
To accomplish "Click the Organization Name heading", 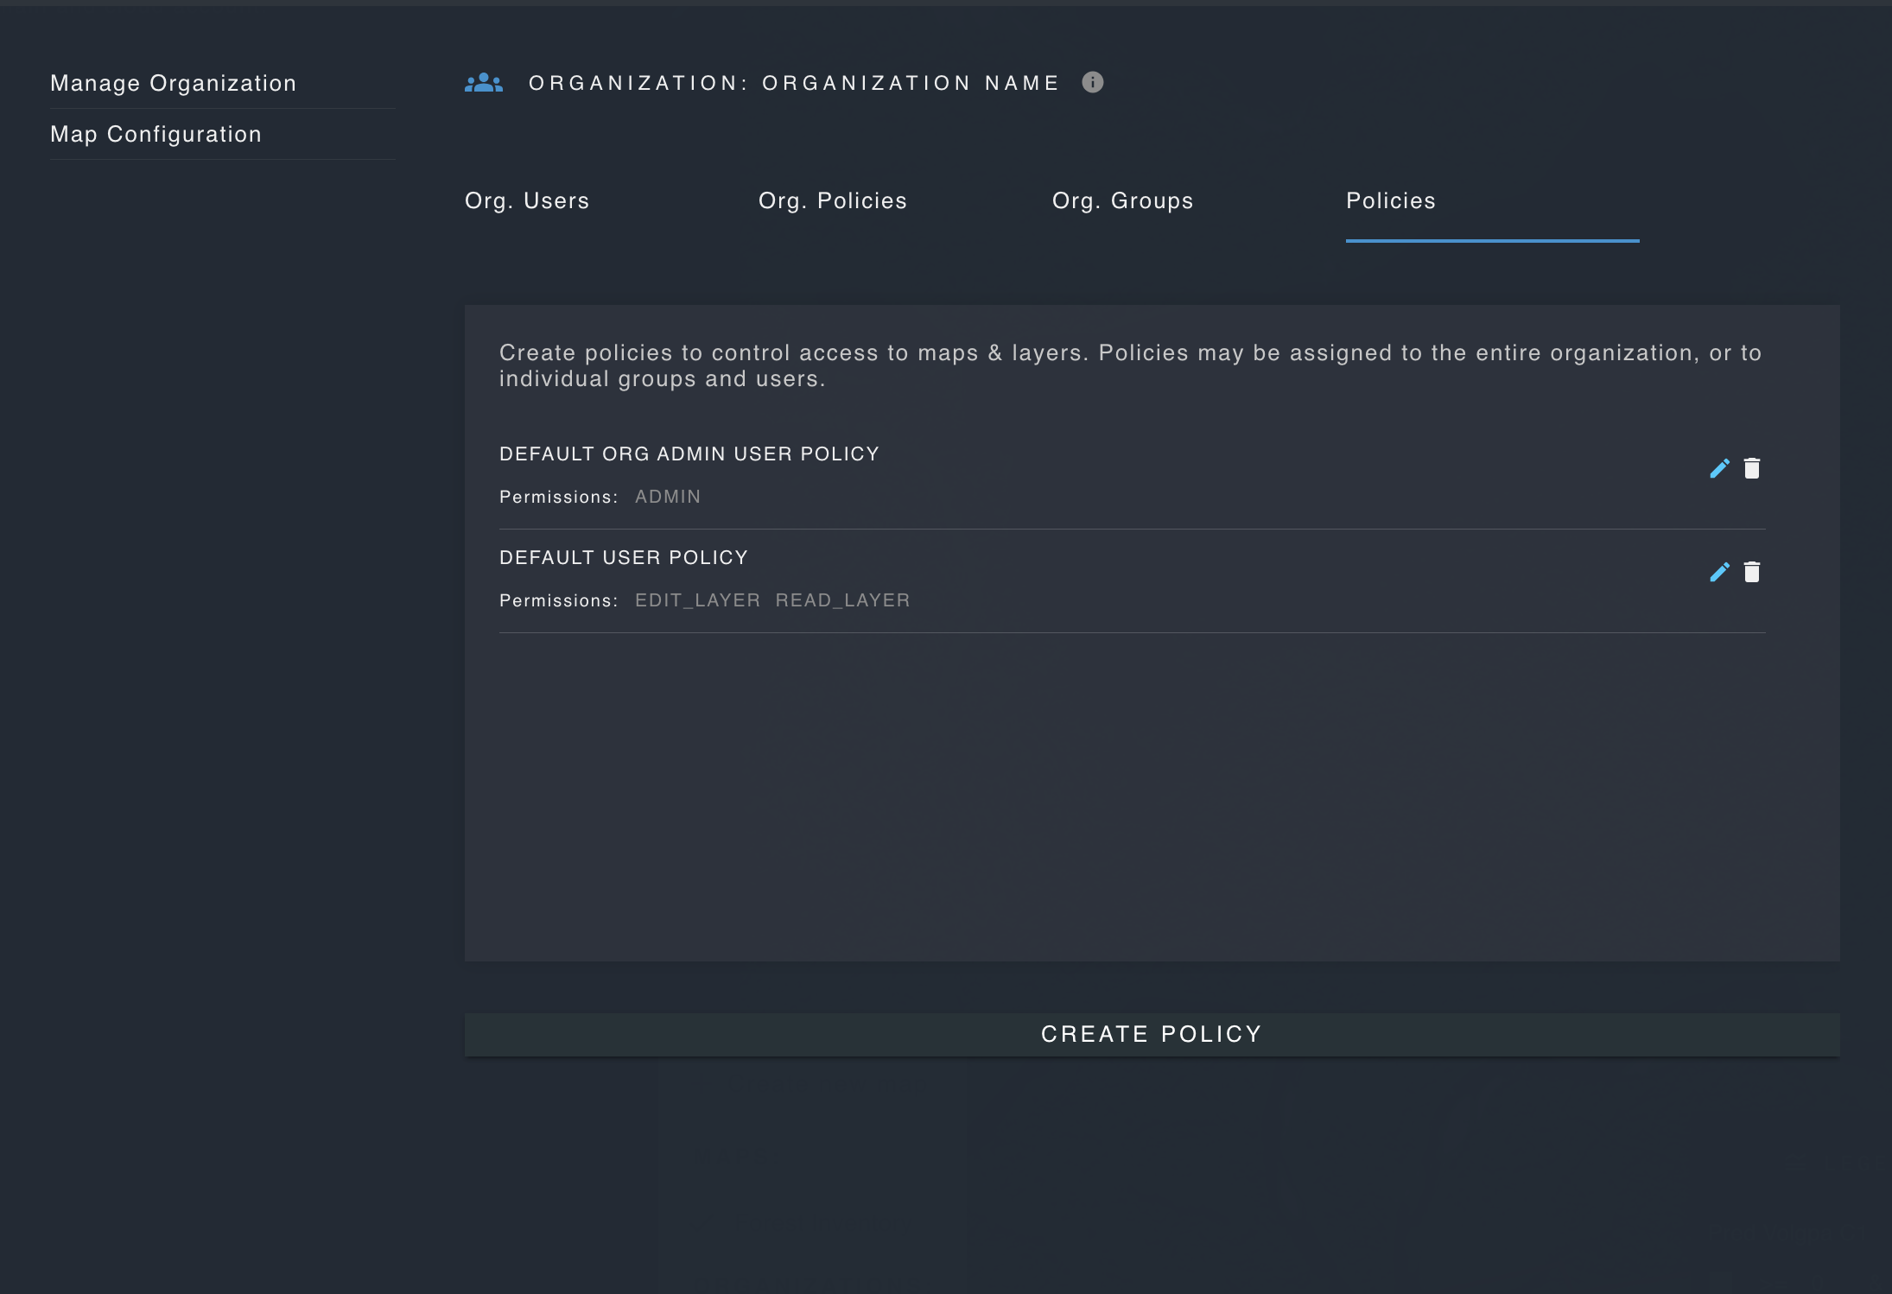I will tap(794, 83).
